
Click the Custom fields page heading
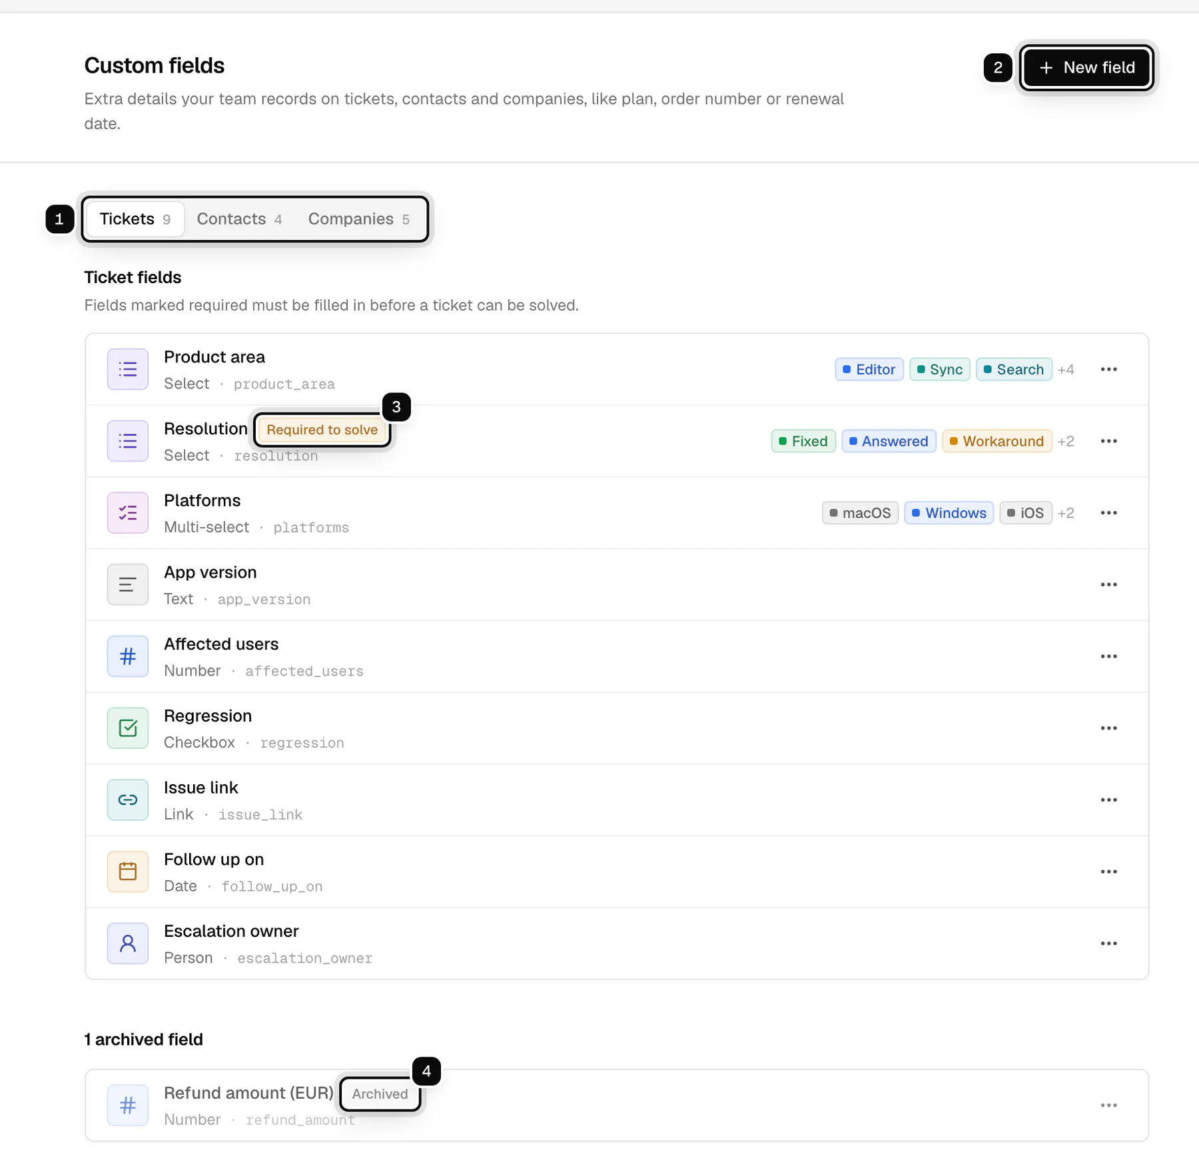tap(155, 65)
